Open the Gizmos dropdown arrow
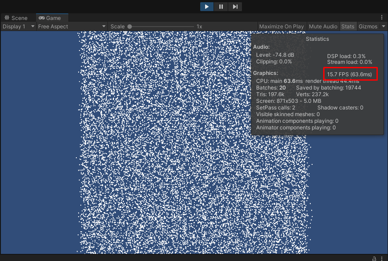388x261 pixels. tap(384, 27)
